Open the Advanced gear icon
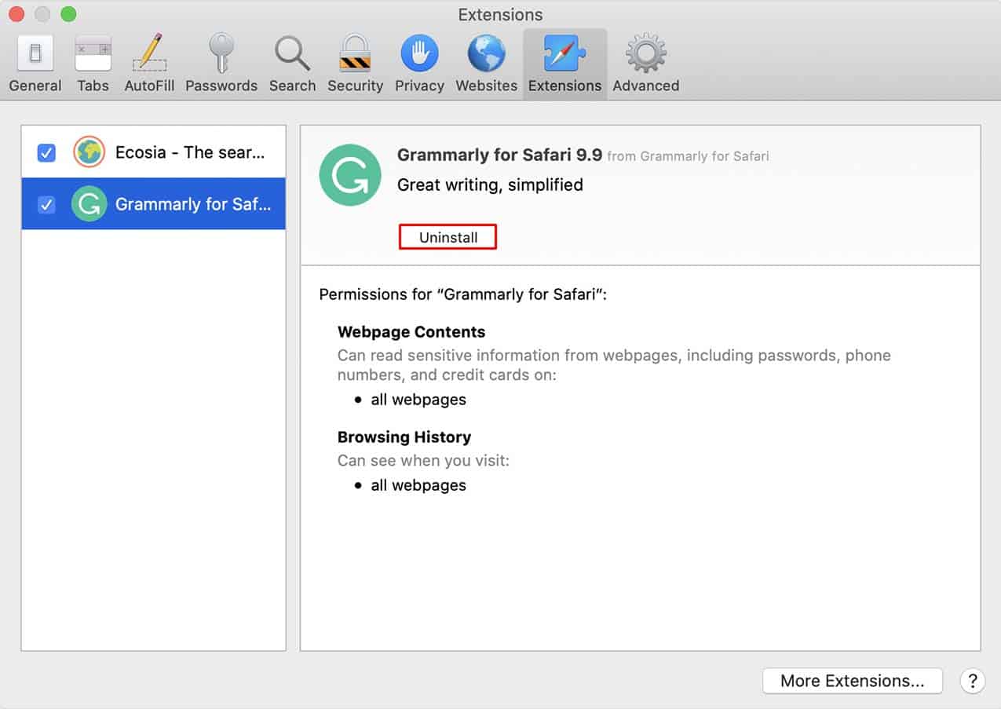 coord(645,53)
